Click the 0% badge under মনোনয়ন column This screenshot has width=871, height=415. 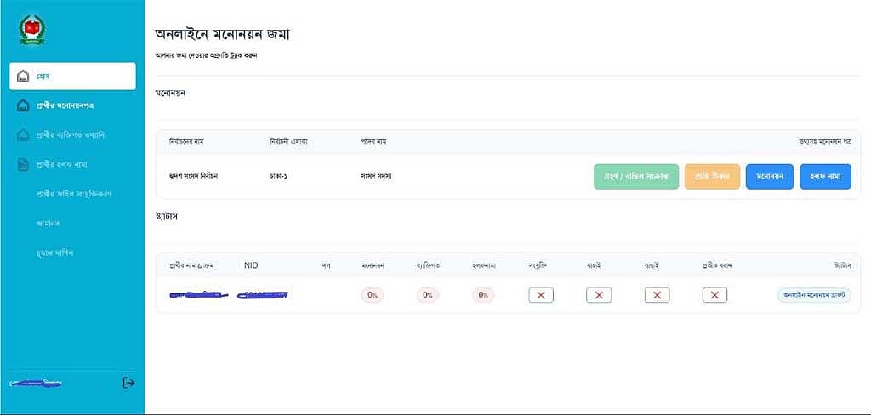click(373, 296)
